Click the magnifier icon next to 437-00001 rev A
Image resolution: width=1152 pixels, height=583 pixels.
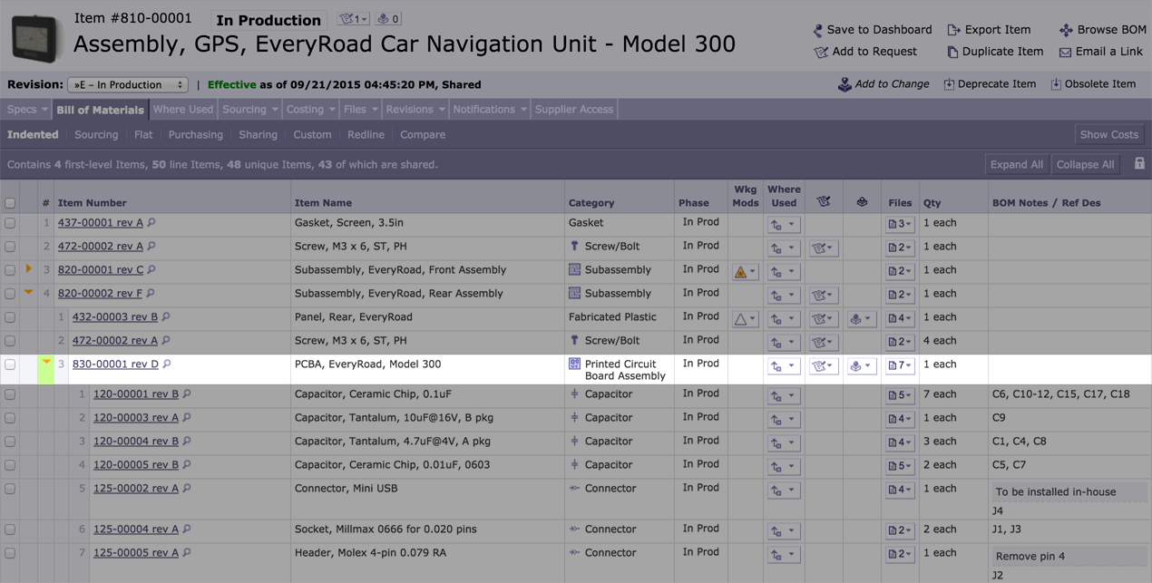(151, 222)
